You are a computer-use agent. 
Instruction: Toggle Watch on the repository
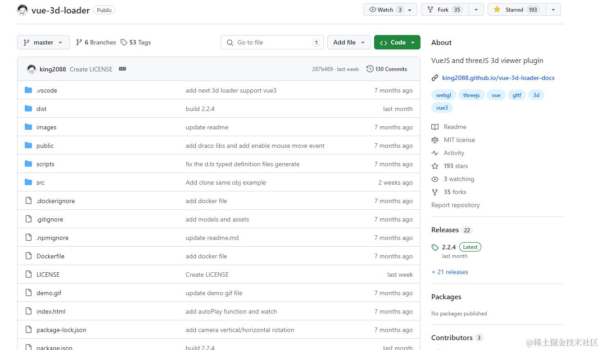tap(386, 9)
